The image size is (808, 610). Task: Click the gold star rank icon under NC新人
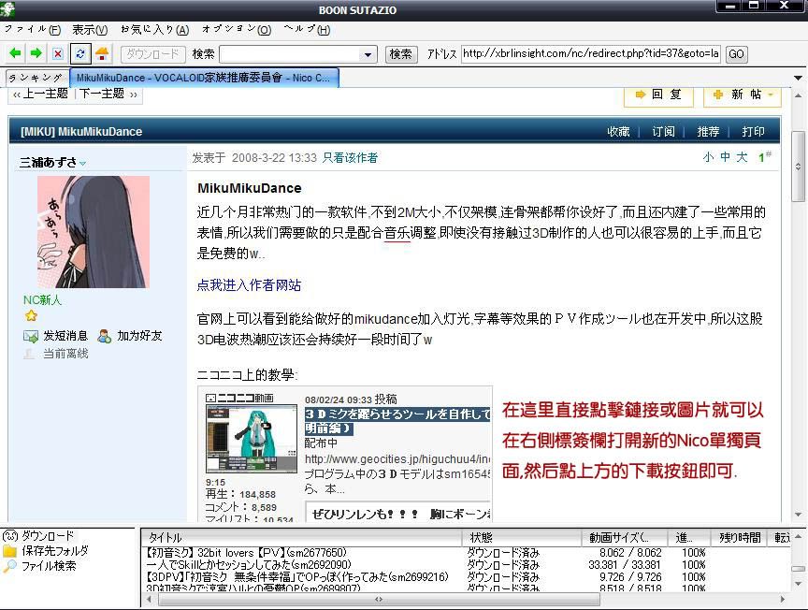click(x=31, y=315)
